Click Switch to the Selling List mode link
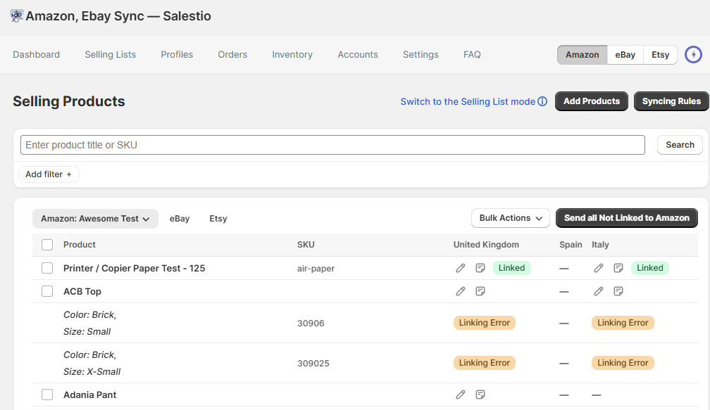 (x=468, y=101)
